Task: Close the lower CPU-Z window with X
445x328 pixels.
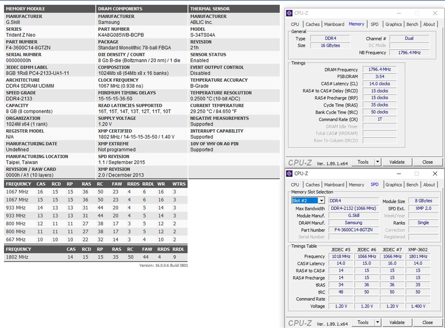Action: click(435, 174)
